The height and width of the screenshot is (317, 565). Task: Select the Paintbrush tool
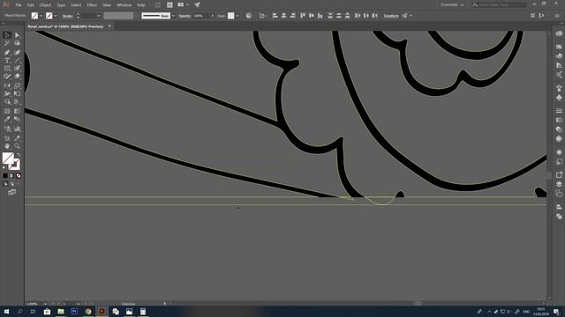17,68
